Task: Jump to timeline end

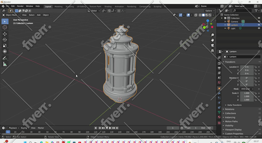Action: coord(117,128)
